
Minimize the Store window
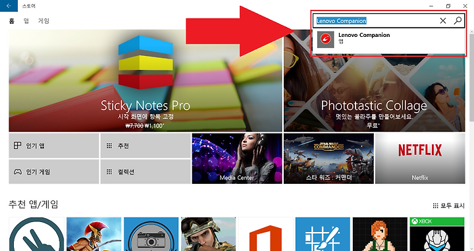coord(431,6)
